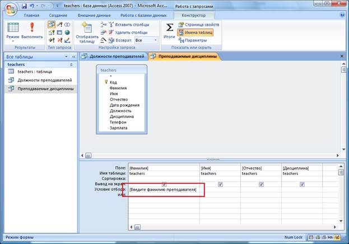Toggle Вывод на экран for Дисциплина column
Screen dimensions: 349x244
coord(302,184)
